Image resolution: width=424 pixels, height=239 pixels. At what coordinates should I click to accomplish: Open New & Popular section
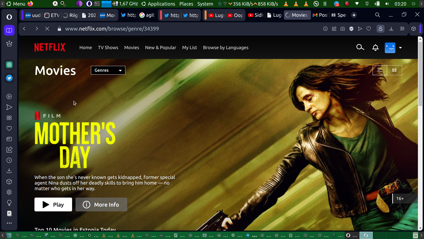(x=161, y=48)
